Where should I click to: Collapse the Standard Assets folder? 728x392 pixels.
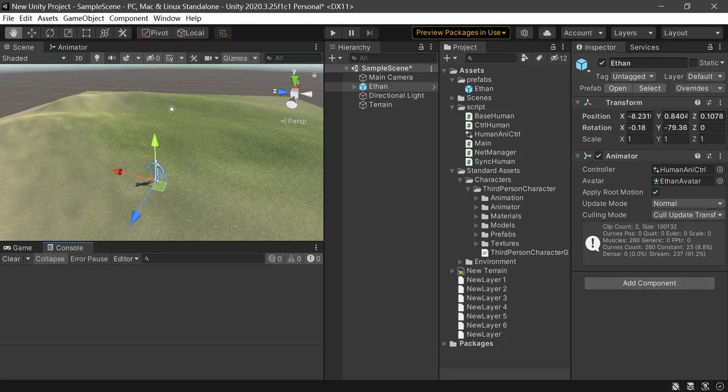[x=452, y=171]
